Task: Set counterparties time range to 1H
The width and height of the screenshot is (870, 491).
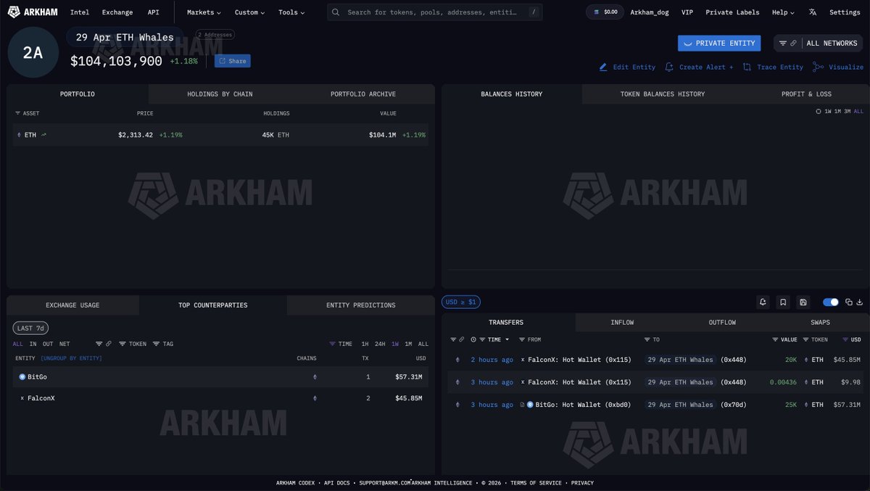Action: pyautogui.click(x=365, y=344)
